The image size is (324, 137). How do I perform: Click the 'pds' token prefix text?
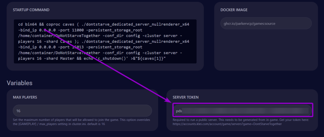(x=179, y=111)
